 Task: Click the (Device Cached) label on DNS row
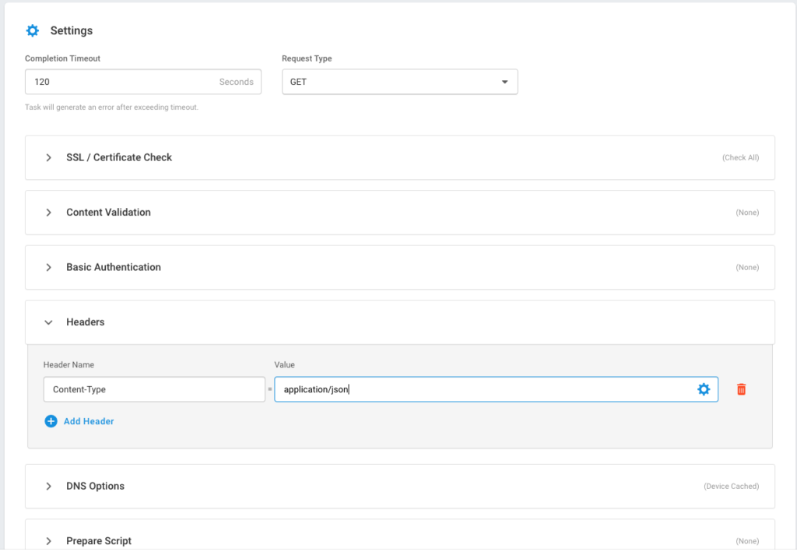coord(731,487)
